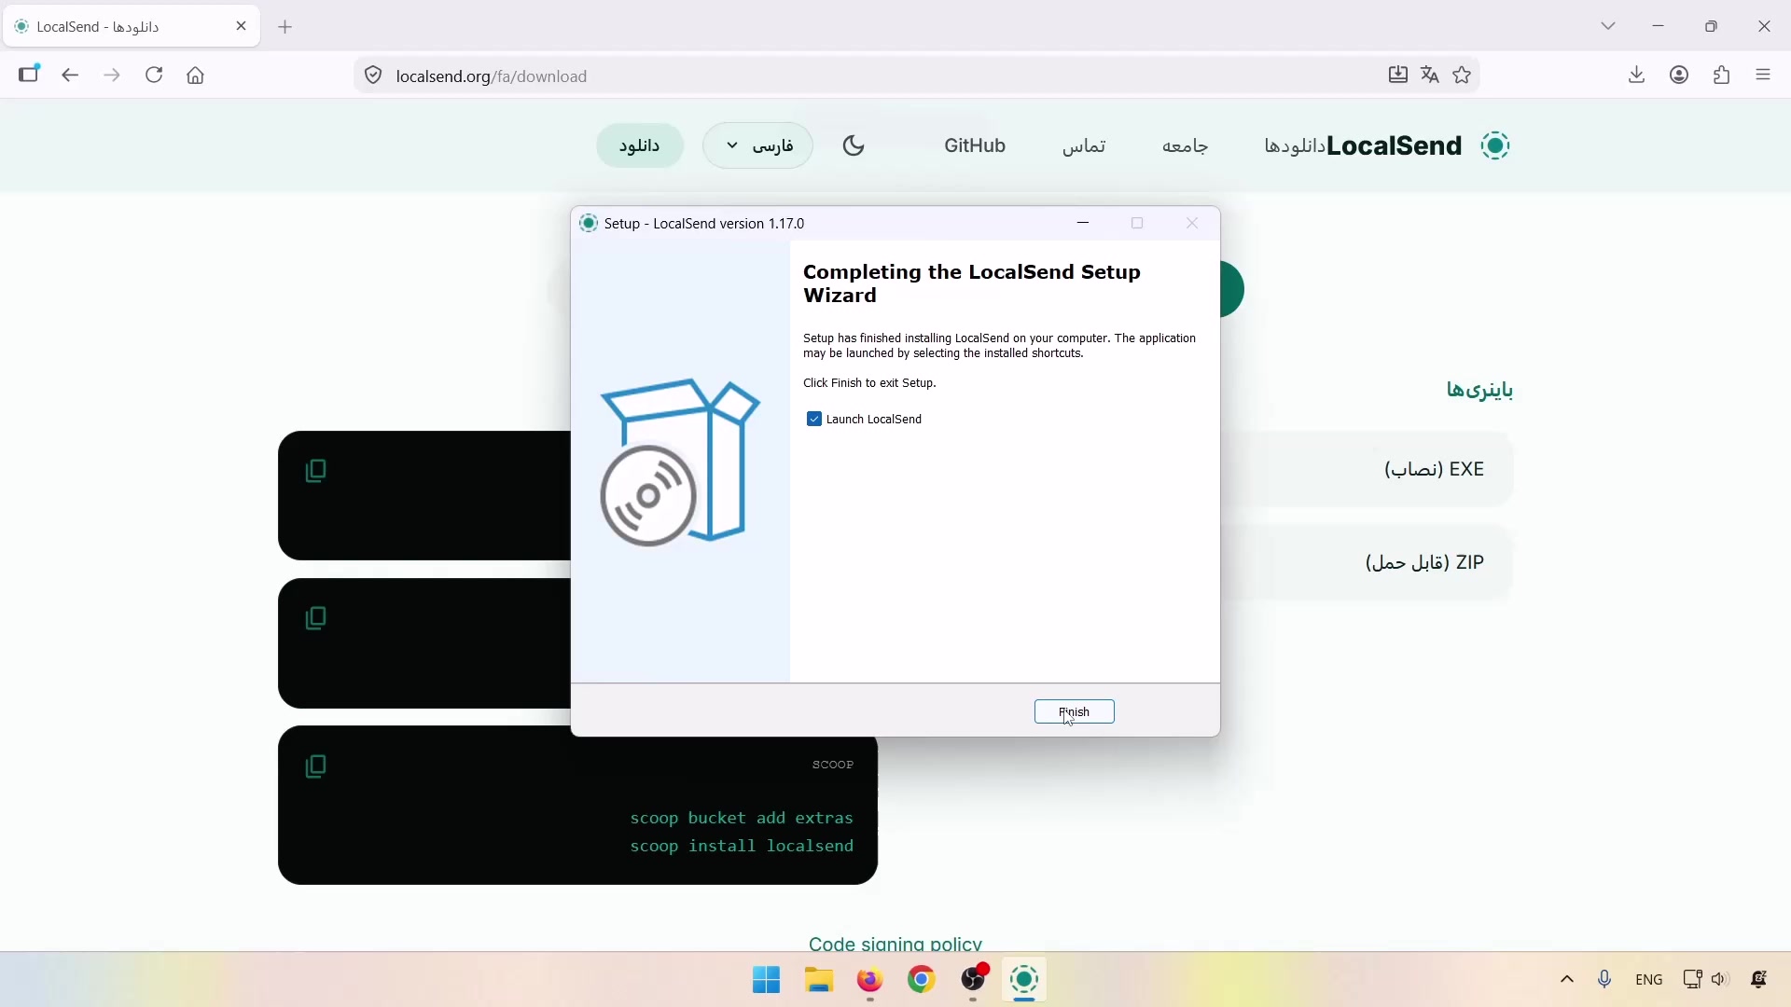
Task: Click the microphone icon in system tray
Action: [1604, 979]
